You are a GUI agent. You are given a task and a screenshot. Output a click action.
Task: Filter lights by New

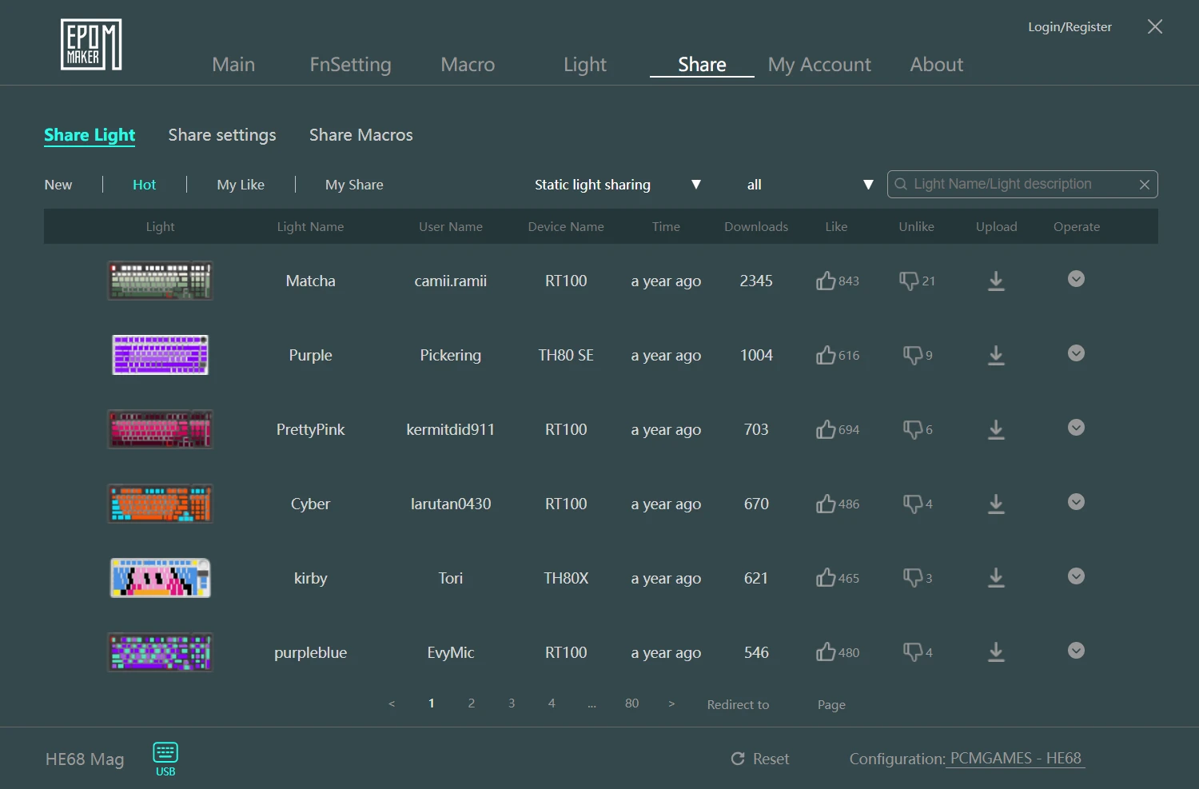[58, 185]
